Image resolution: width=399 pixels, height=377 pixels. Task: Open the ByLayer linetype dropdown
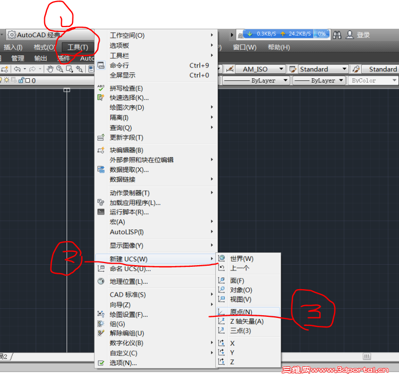coord(256,80)
